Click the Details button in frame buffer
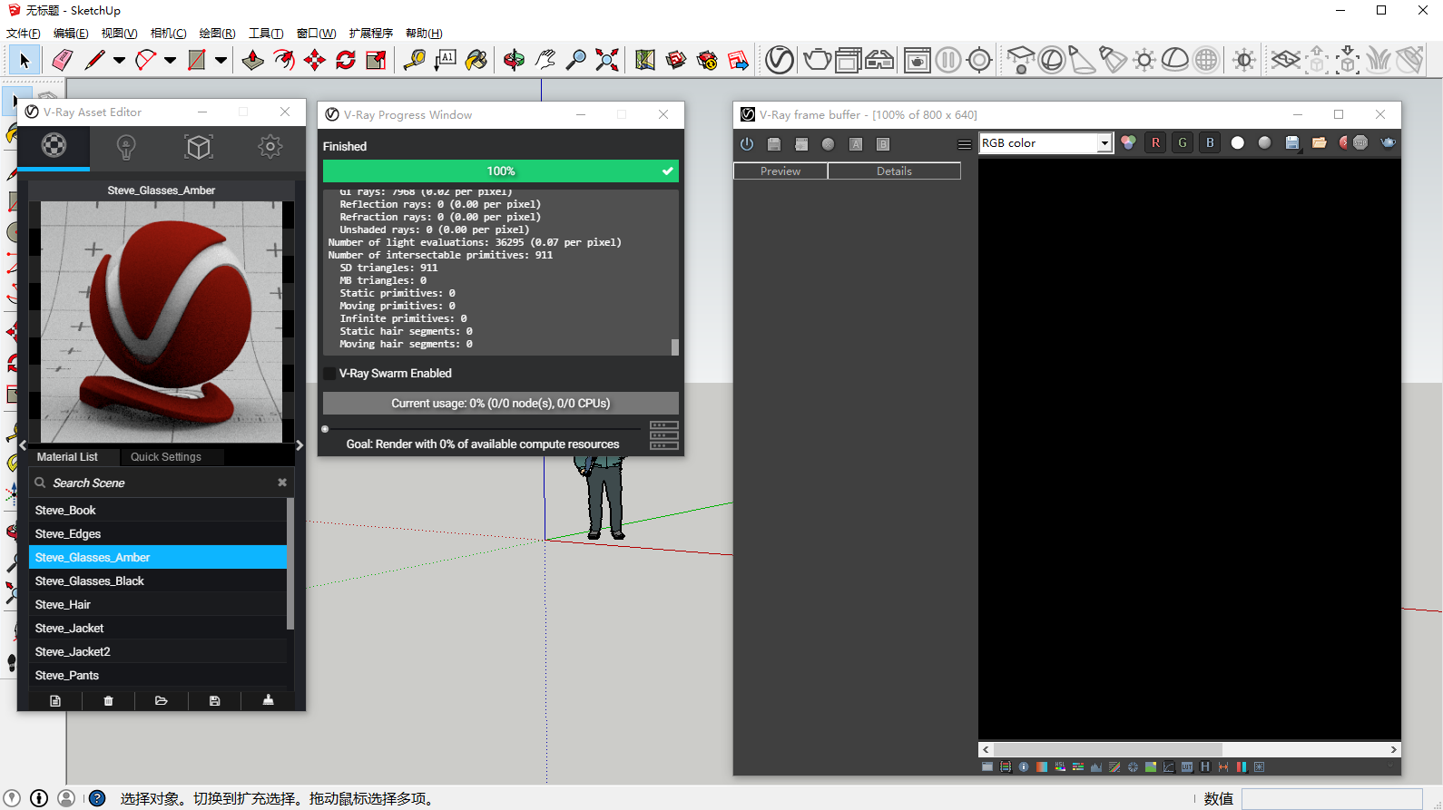This screenshot has height=810, width=1443. click(x=894, y=171)
